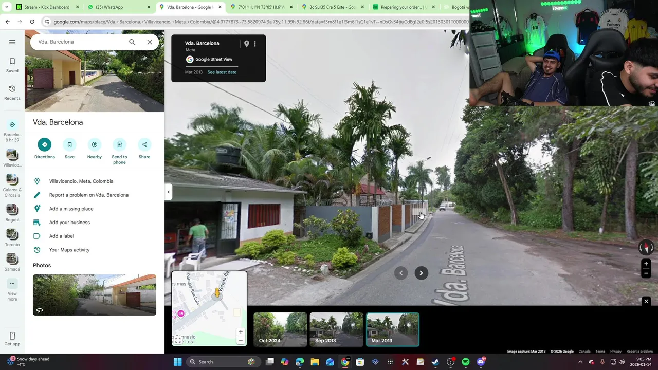Viewport: 658px width, 370px height.
Task: Clear the Vda. Barcelona search box
Action: [150, 42]
